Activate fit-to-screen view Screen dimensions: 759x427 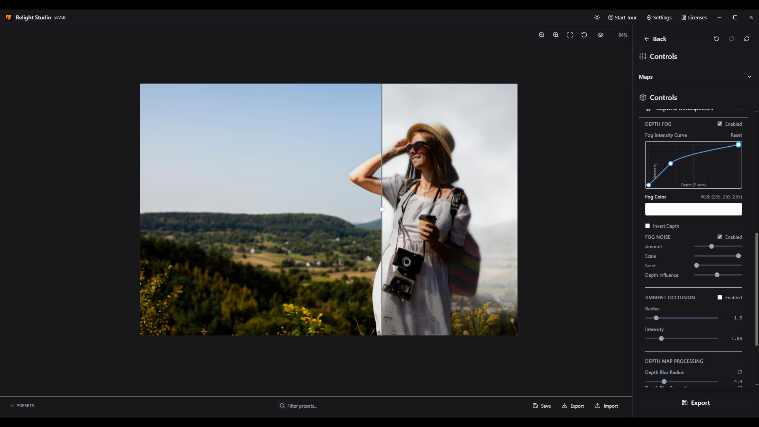click(570, 35)
